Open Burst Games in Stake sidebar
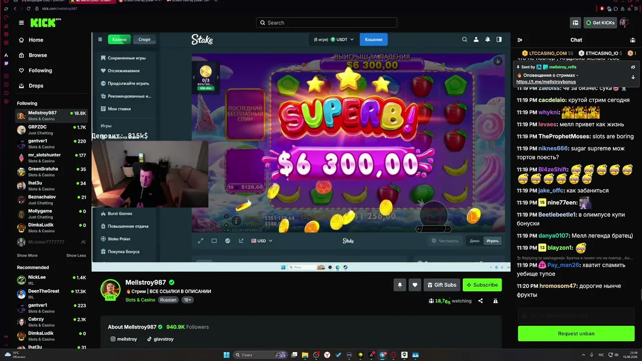 point(116,214)
